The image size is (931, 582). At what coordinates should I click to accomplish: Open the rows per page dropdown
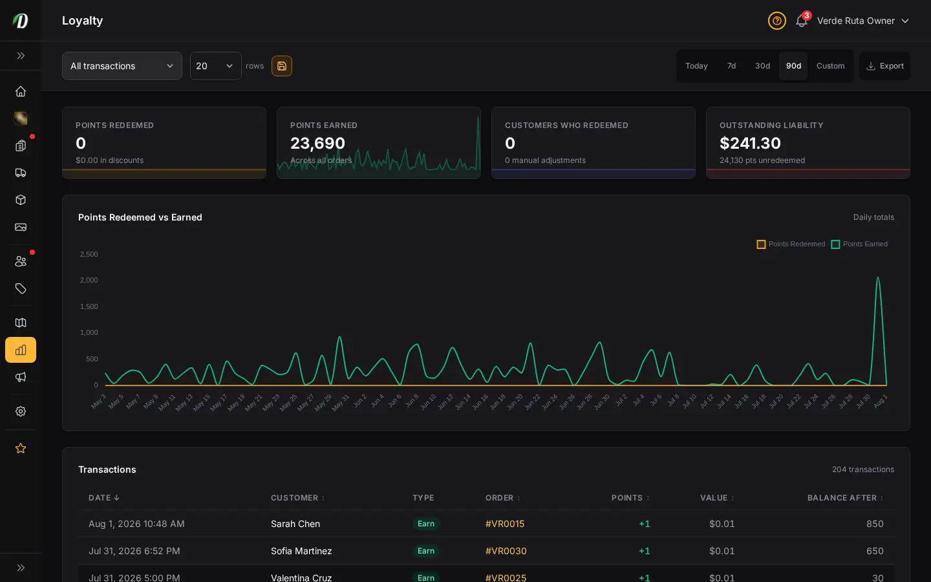click(216, 66)
